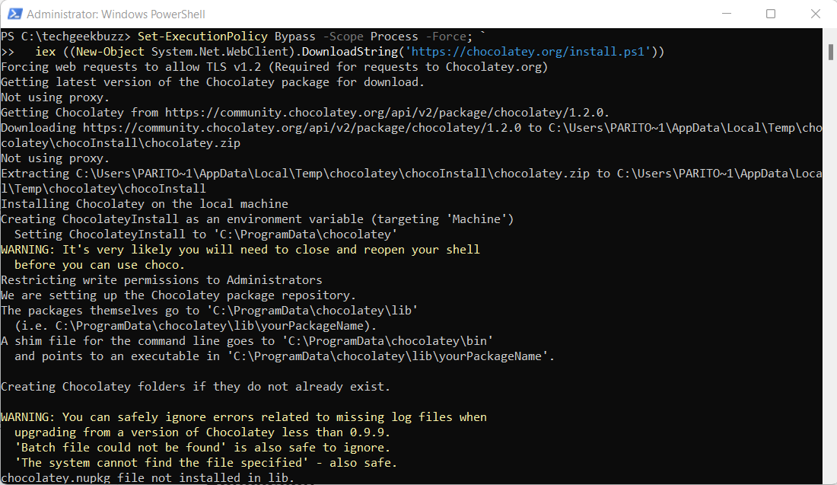837x485 pixels.
Task: Click 'chocolatey.nupkg file not installed in lib.' line
Action: point(148,478)
